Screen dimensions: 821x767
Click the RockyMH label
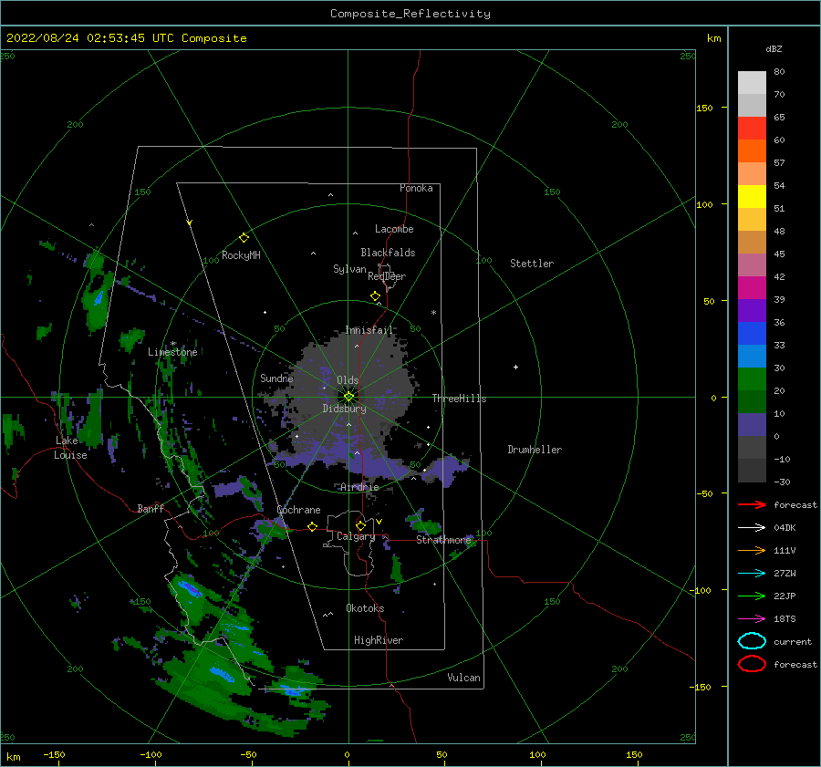(241, 255)
